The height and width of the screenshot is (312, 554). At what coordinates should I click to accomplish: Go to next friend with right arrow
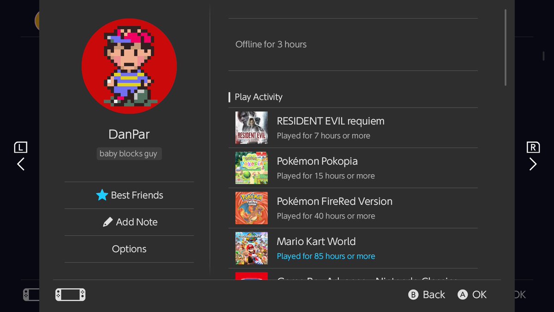(533, 164)
